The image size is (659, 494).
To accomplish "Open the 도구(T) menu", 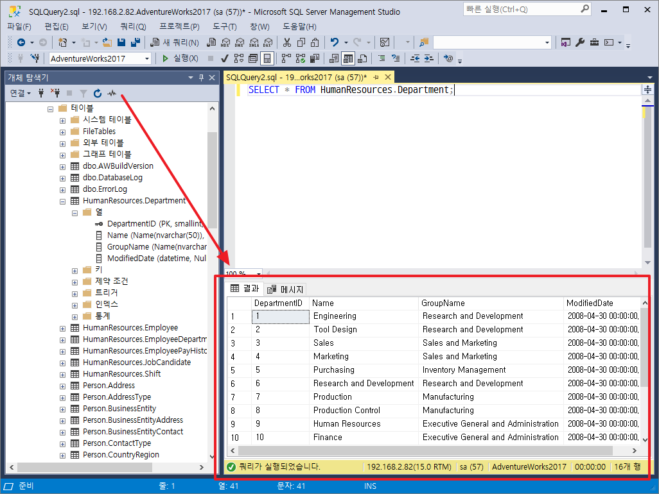I will pyautogui.click(x=224, y=27).
